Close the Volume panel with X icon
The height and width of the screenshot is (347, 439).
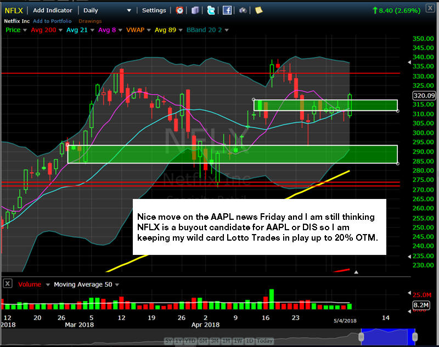coord(8,284)
